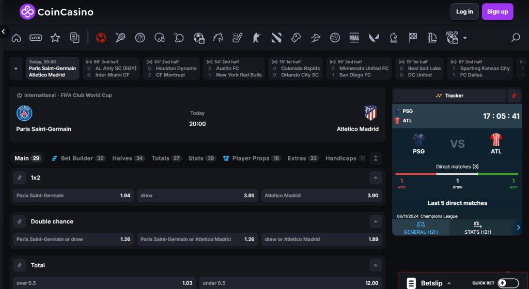Select the League of Legends icon
The width and height of the screenshot is (529, 289).
click(x=432, y=38)
